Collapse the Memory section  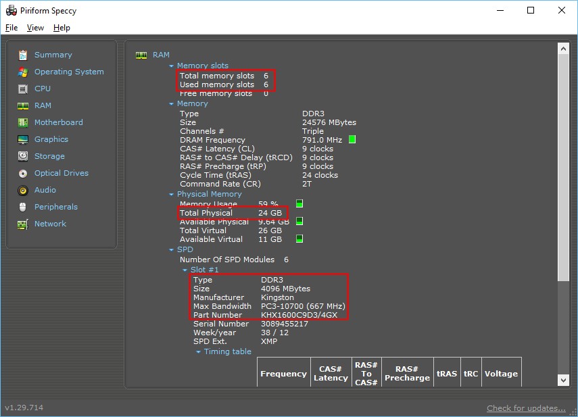pos(171,104)
